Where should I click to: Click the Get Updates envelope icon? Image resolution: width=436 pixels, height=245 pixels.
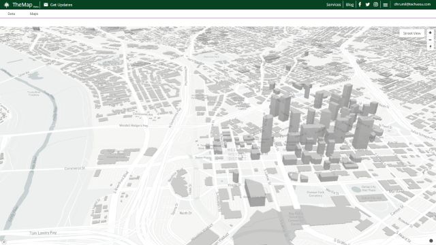tap(46, 5)
